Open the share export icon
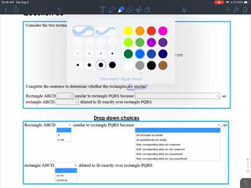Screen dimensions: 251x188 click(16, 9)
